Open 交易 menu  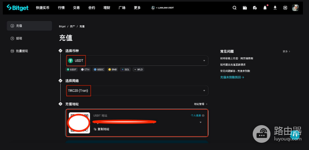76,8
